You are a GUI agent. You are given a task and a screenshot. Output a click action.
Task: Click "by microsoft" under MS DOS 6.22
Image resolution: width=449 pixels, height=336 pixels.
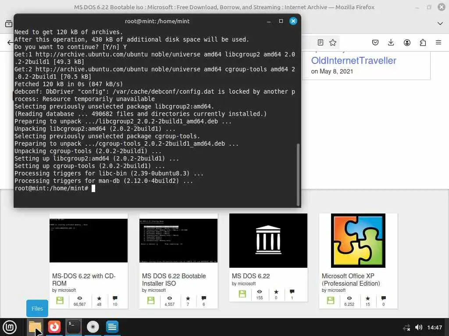pos(244,283)
